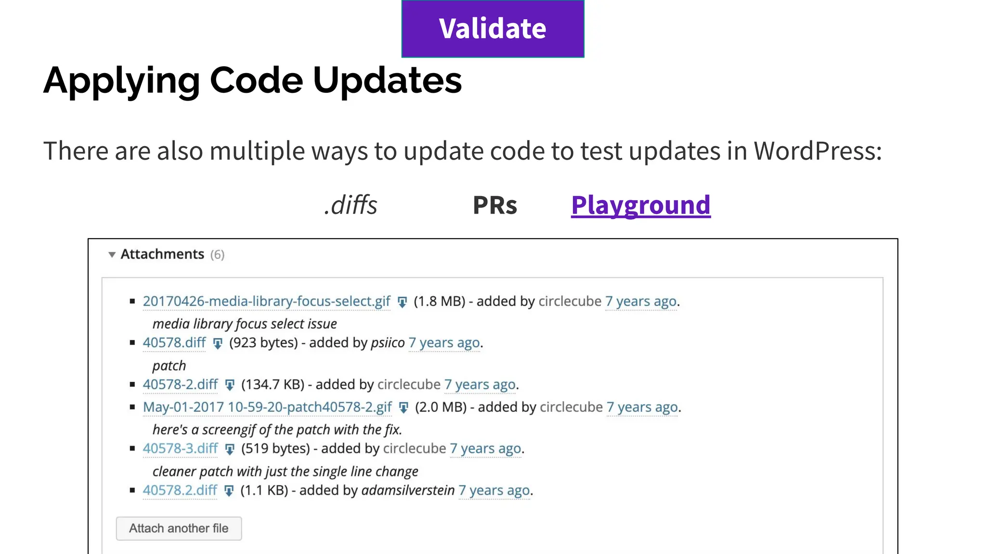Open 20170426-media-library-focus-select.gif attachment
The height and width of the screenshot is (554, 986).
266,301
